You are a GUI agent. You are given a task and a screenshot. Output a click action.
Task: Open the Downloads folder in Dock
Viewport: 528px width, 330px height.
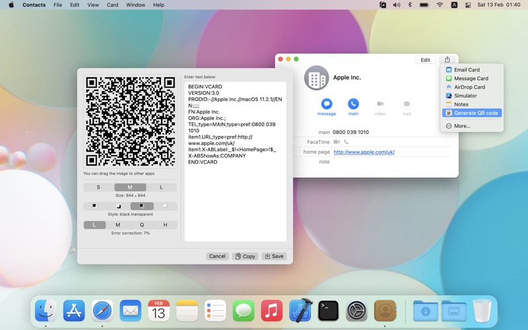[x=425, y=310]
